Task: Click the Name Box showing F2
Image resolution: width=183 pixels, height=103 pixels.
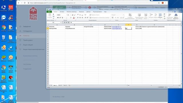Action: (x=53, y=22)
